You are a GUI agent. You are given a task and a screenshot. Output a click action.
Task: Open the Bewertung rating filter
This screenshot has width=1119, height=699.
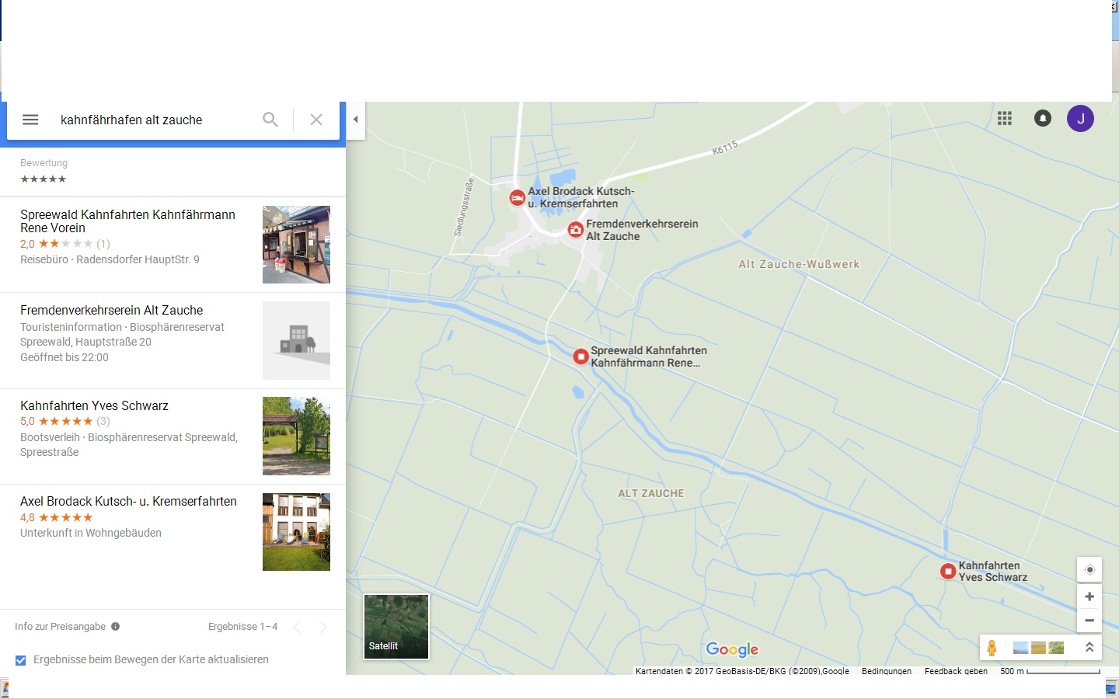pyautogui.click(x=44, y=171)
